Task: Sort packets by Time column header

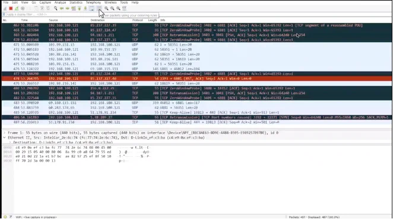Action: 24,20
